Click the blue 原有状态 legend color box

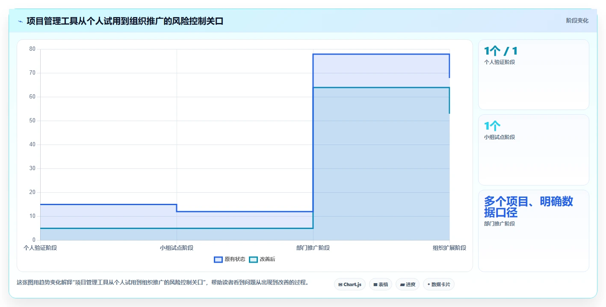(219, 259)
